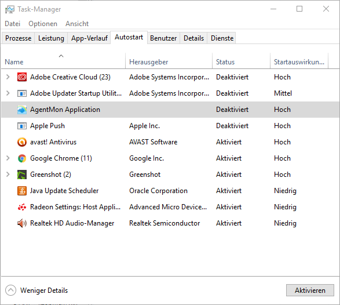
Task: Close the Task-Manager window
Action: [326, 9]
